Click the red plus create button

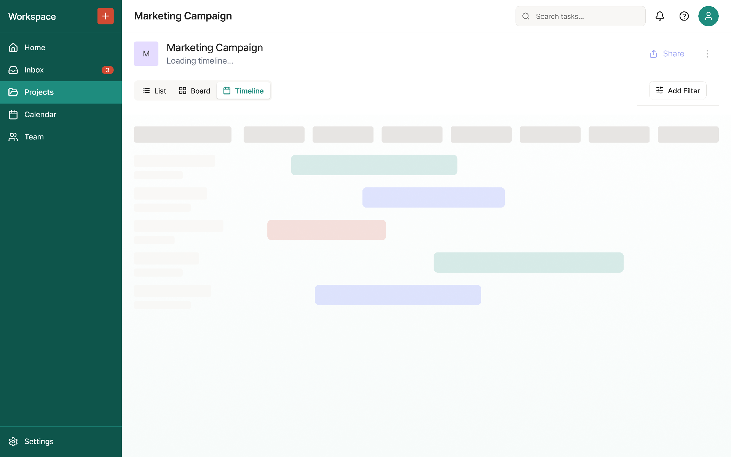[x=105, y=16]
